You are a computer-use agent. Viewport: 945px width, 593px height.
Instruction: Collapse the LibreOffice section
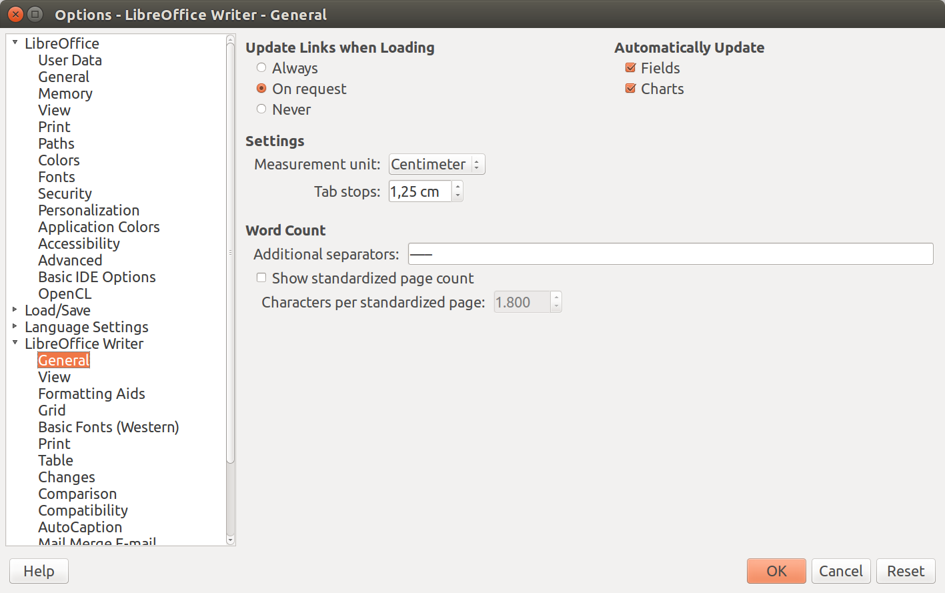pyautogui.click(x=15, y=43)
